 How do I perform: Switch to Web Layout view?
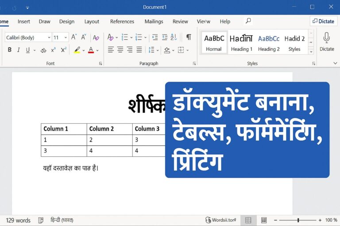coord(264,220)
